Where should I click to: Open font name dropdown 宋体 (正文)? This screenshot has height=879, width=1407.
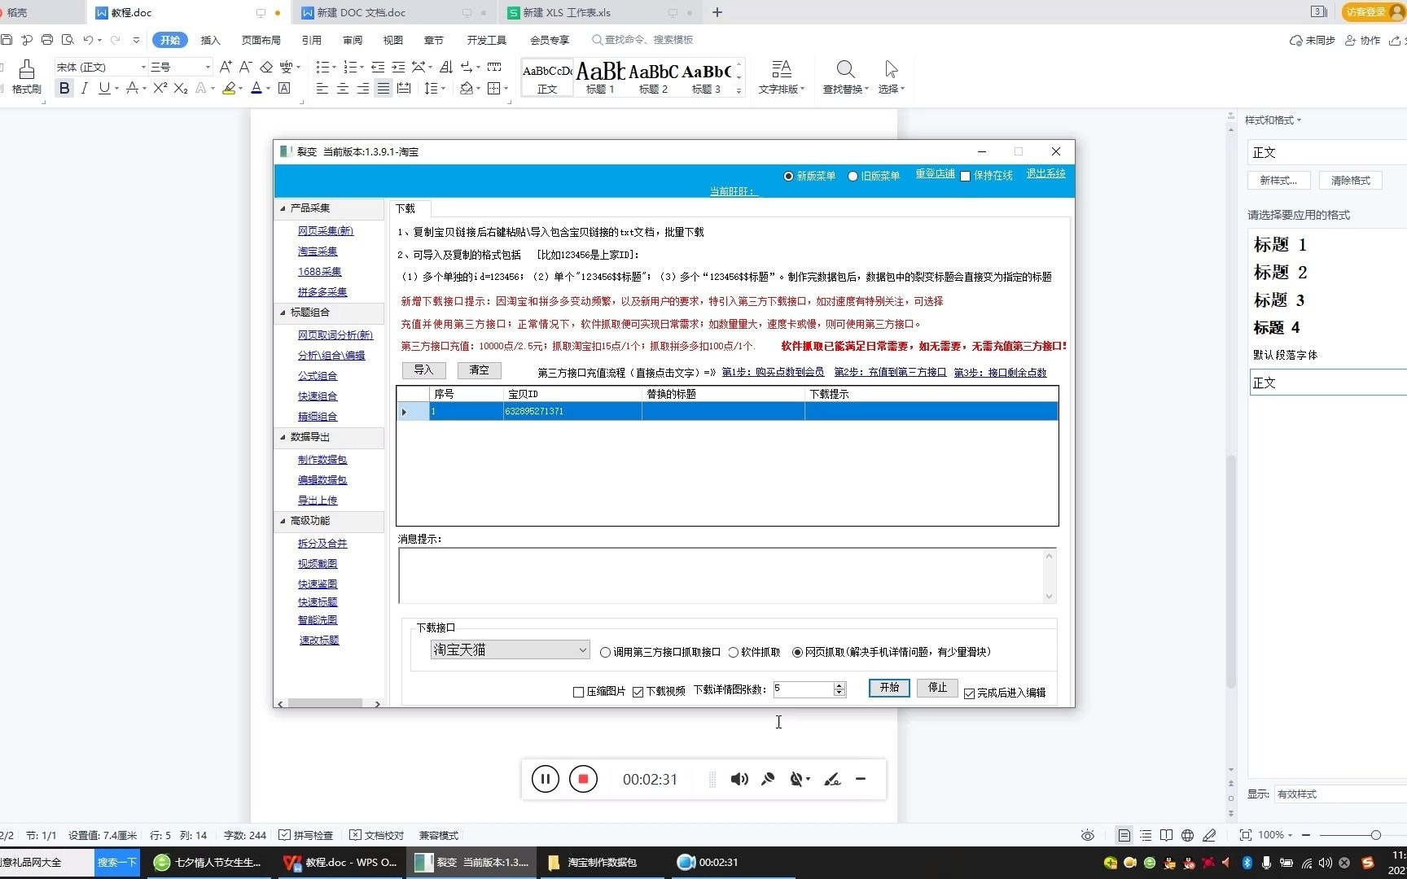pos(143,67)
